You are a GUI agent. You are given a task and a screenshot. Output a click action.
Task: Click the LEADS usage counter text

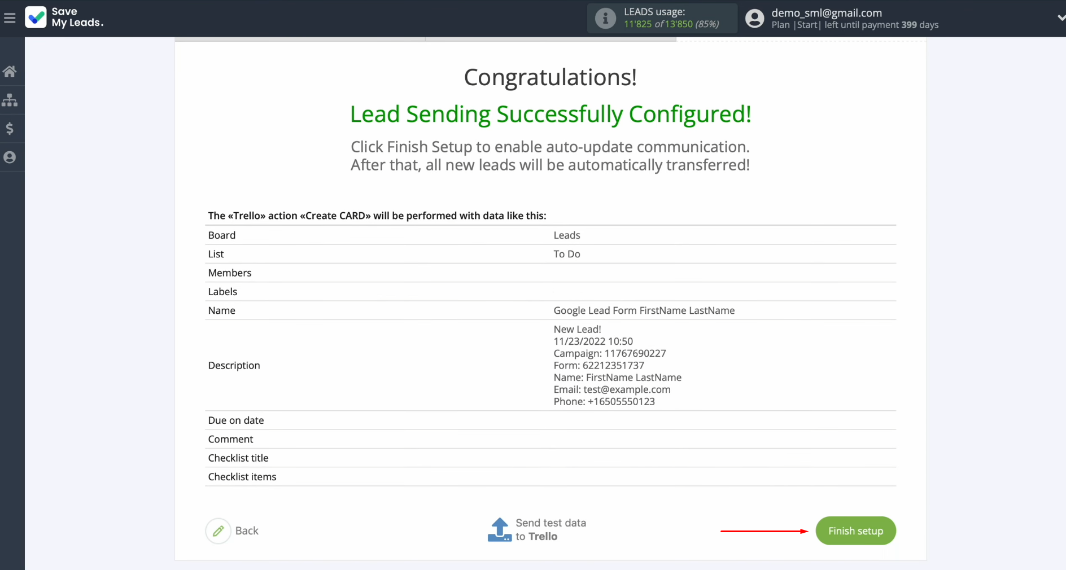(671, 24)
